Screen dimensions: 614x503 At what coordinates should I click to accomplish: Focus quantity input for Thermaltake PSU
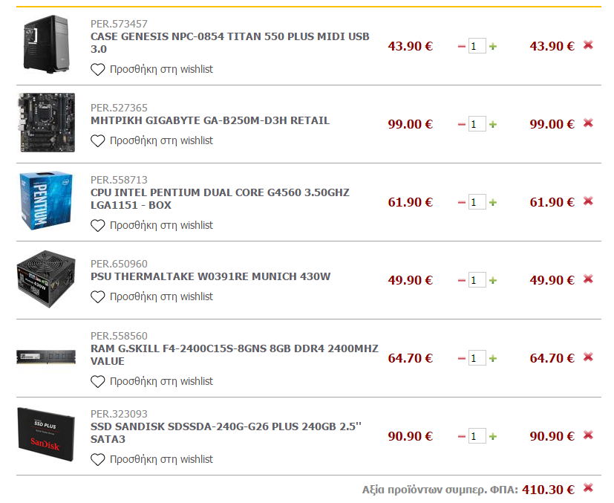[x=477, y=280]
